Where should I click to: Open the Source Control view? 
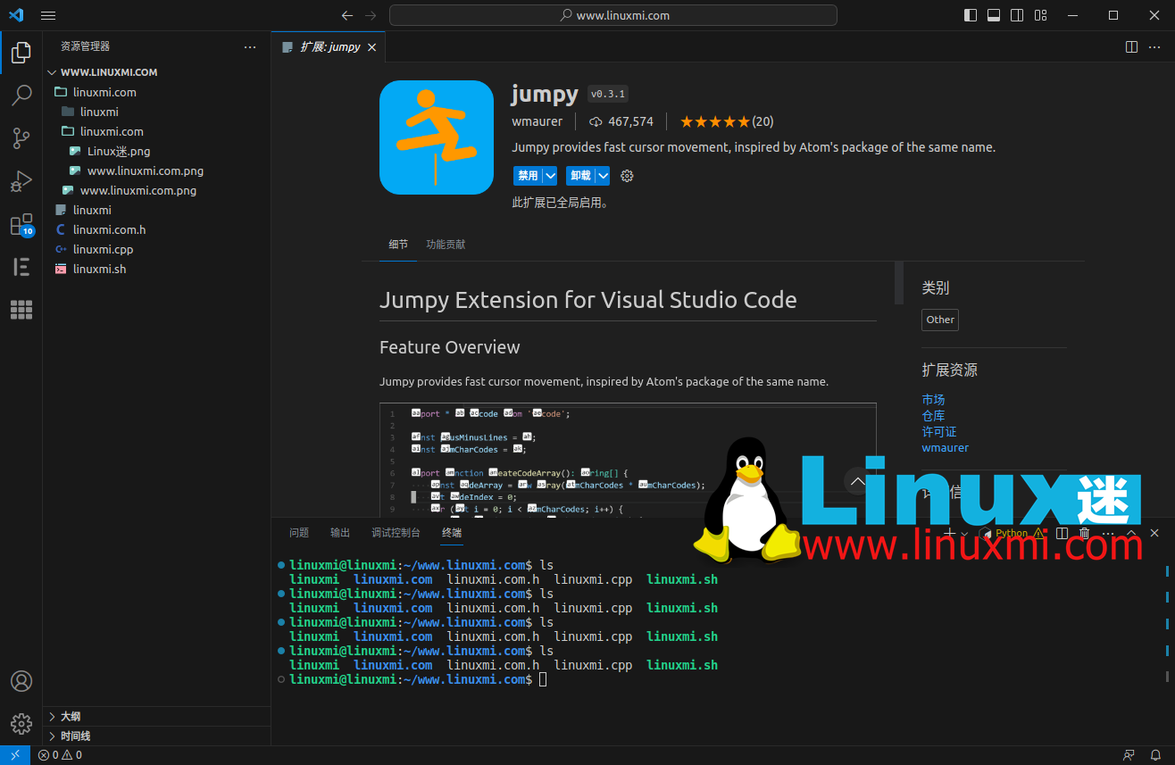click(x=21, y=137)
